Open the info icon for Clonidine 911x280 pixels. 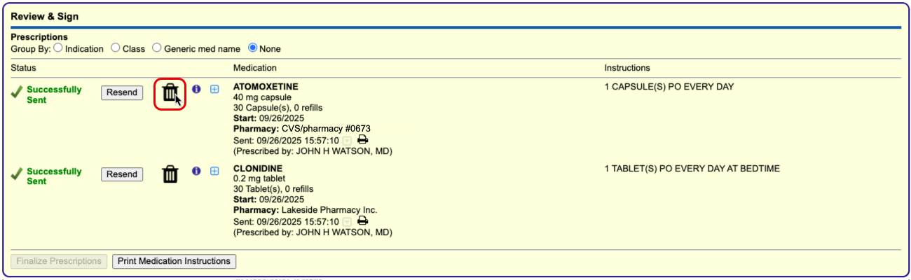click(x=196, y=171)
